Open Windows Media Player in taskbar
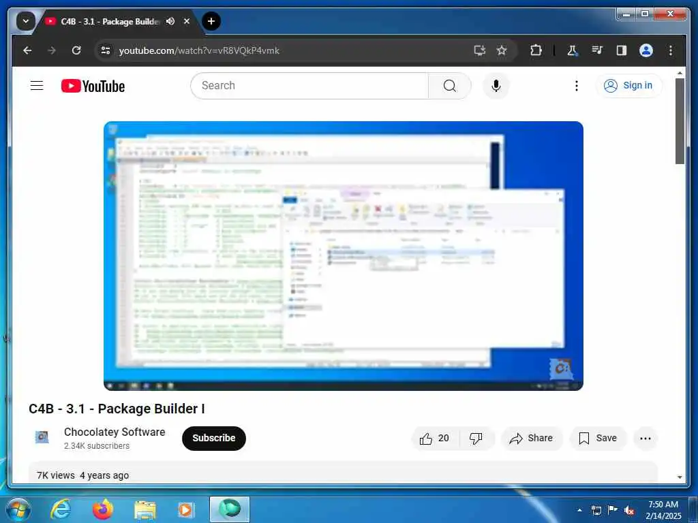This screenshot has height=523, width=698. tap(185, 509)
